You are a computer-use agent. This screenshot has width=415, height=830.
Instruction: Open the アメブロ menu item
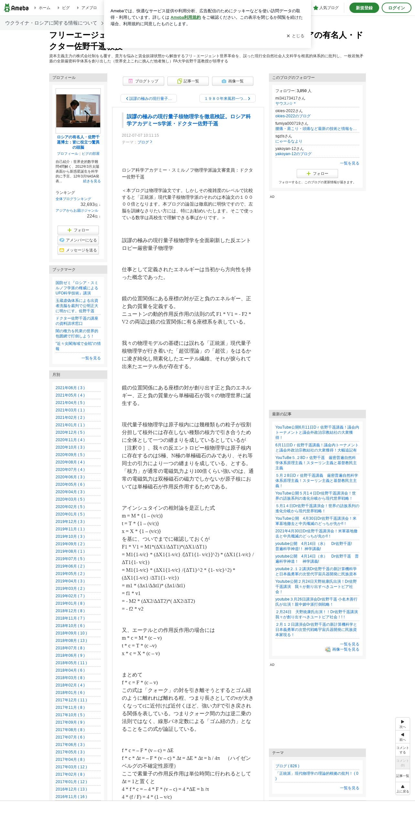tap(87, 8)
